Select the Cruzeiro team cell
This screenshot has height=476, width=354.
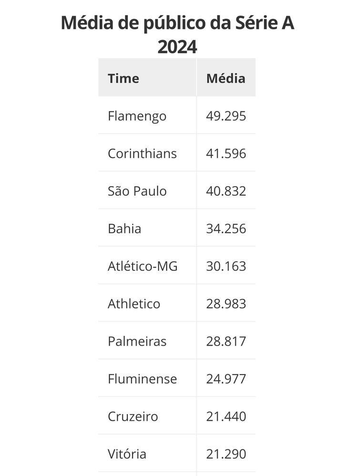tap(133, 416)
